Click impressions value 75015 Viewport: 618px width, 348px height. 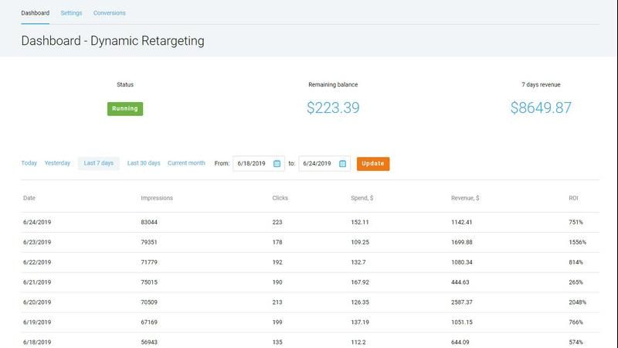coord(149,282)
